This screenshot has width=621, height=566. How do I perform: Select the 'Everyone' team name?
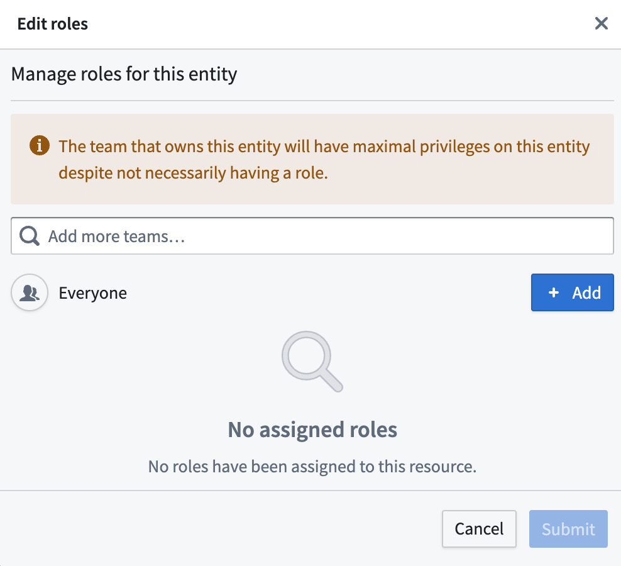tap(92, 293)
